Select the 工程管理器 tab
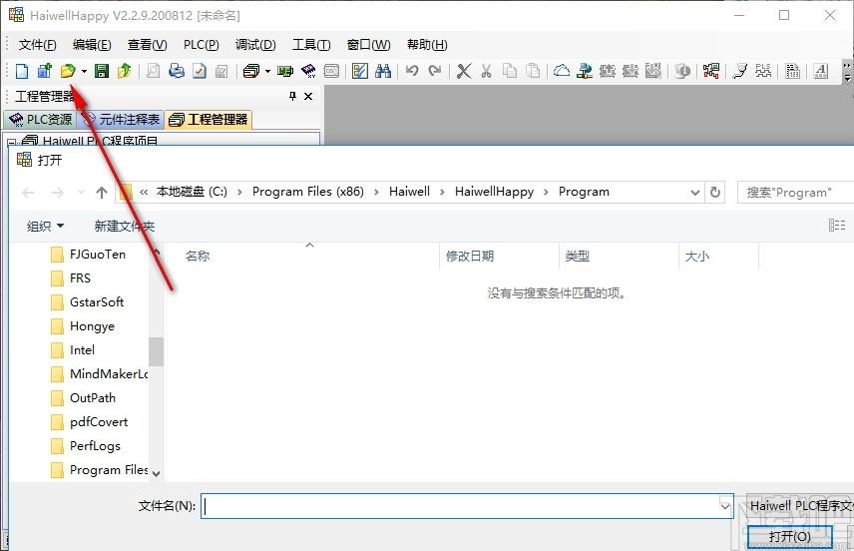 209,120
